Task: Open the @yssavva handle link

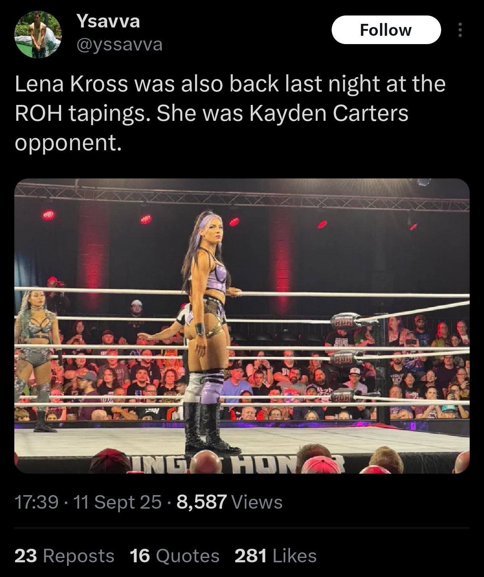Action: pyautogui.click(x=119, y=45)
